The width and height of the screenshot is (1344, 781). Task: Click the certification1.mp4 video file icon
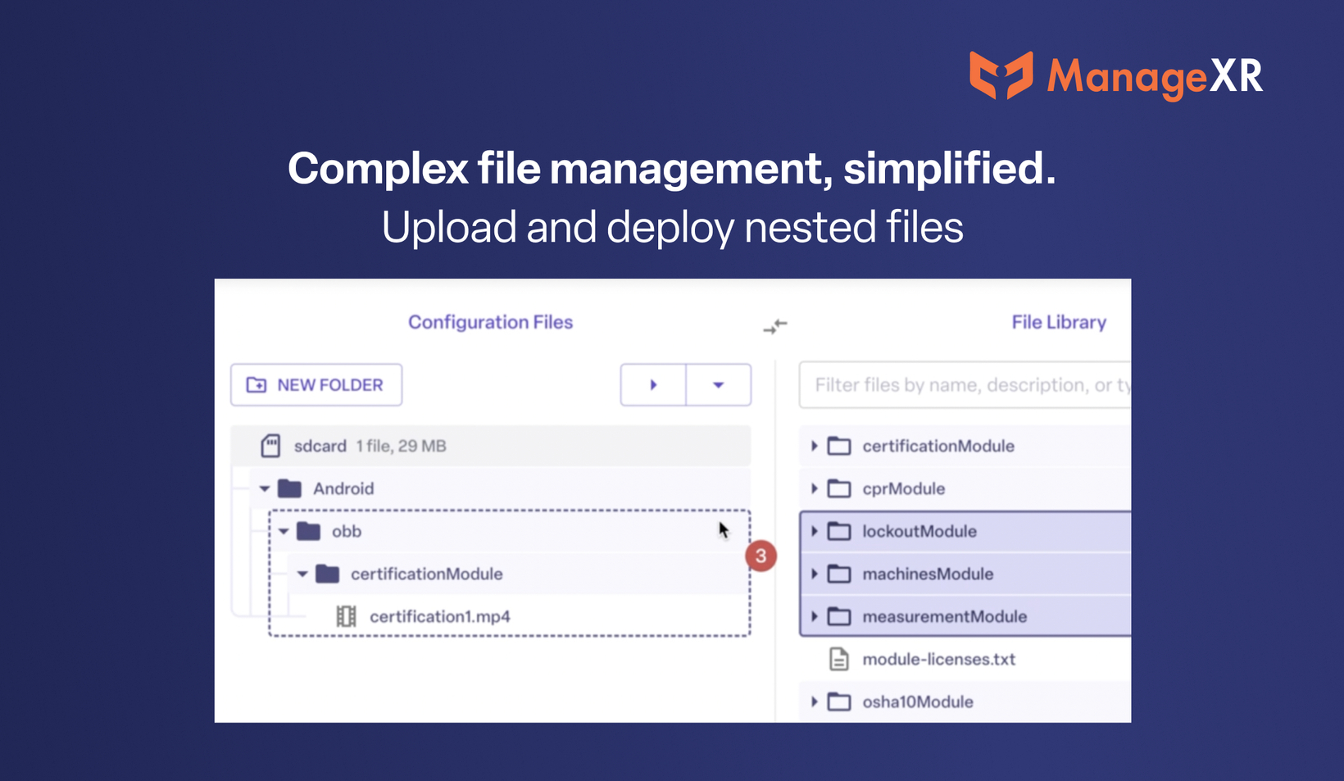(x=347, y=616)
